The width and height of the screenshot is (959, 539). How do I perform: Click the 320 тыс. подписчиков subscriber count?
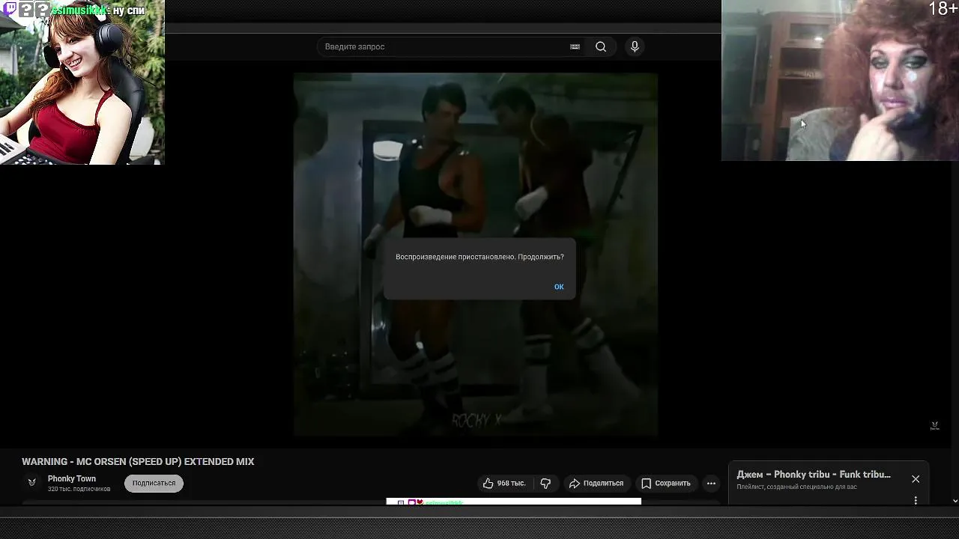[x=79, y=489]
